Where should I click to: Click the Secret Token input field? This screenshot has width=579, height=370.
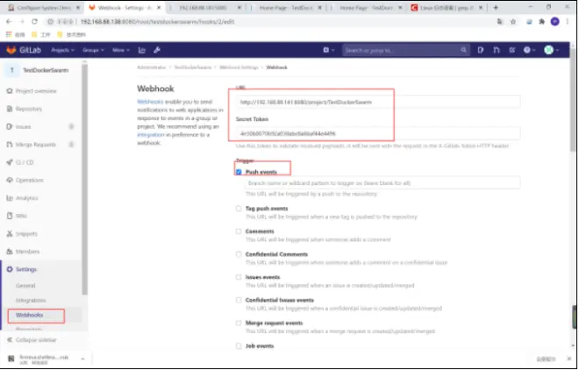pos(378,133)
